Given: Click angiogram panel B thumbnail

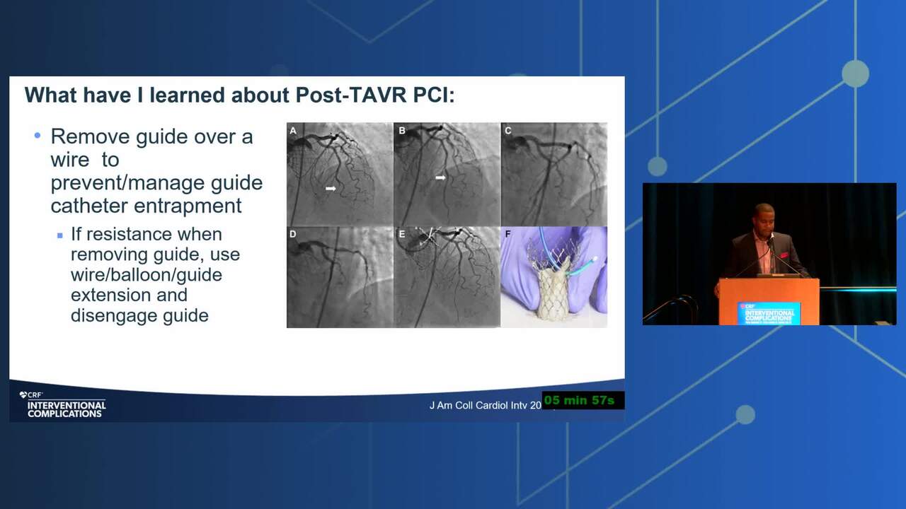Looking at the screenshot, I should coord(447,174).
